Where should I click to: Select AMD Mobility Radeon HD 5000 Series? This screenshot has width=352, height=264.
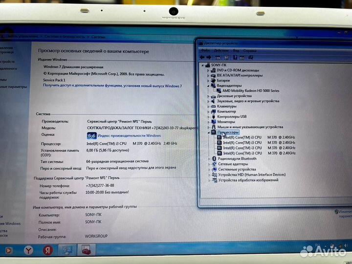[251, 91]
